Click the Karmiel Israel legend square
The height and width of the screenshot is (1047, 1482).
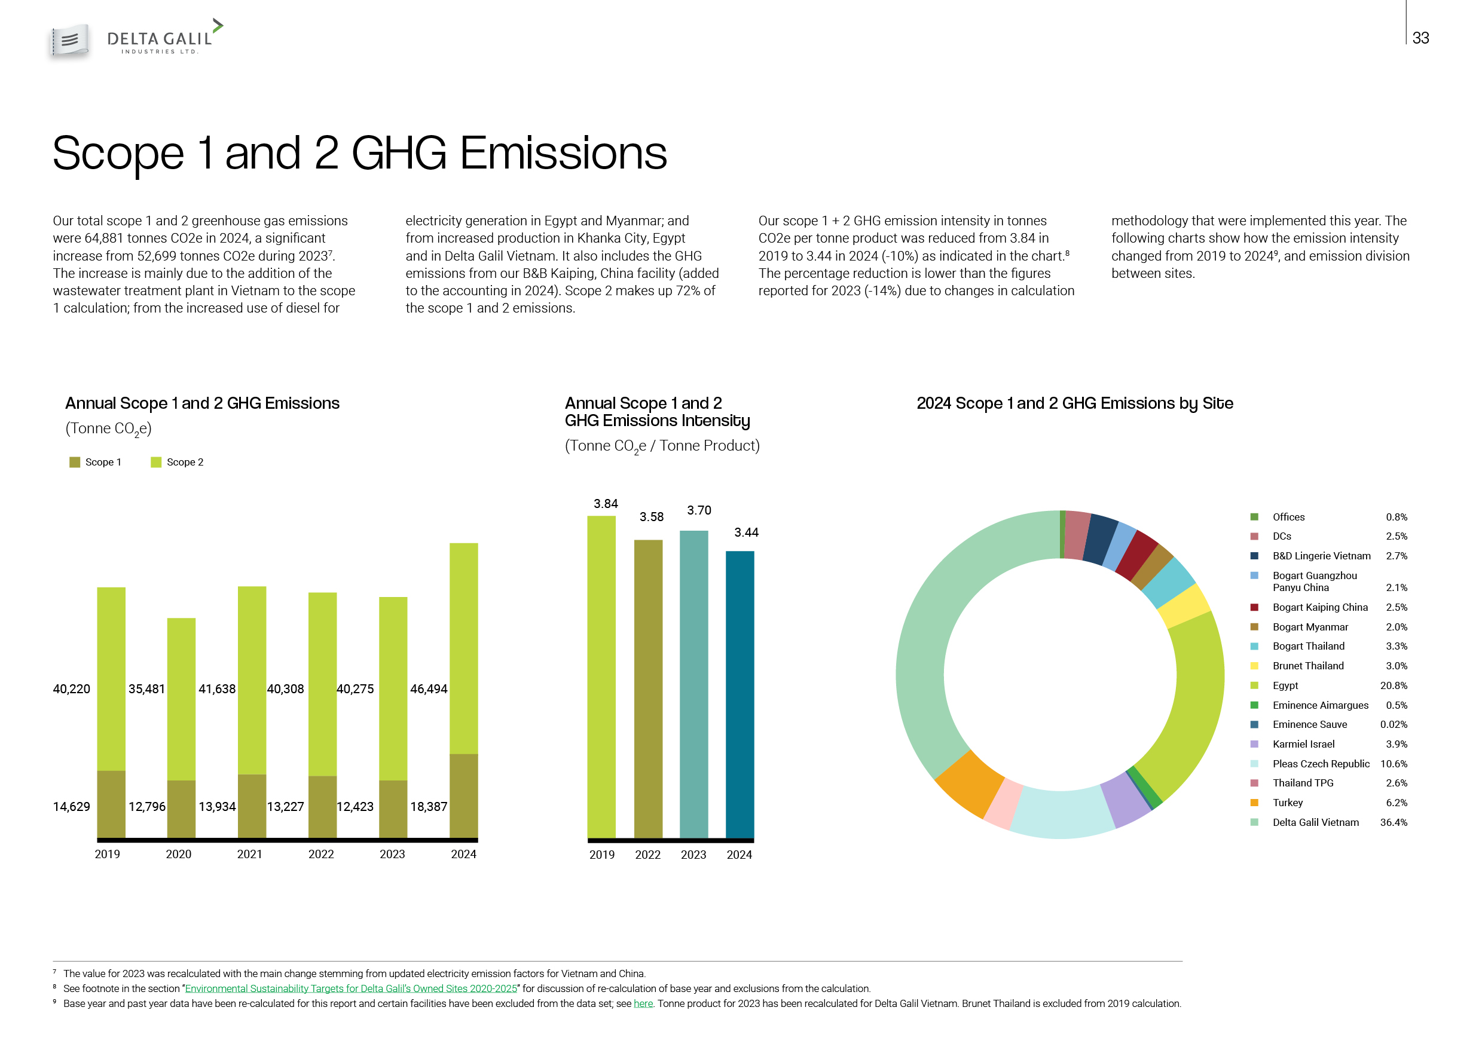tap(1254, 744)
